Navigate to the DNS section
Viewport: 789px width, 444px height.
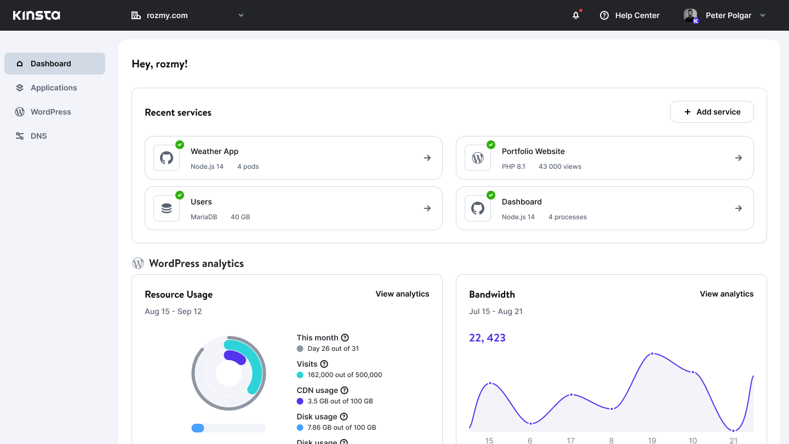click(38, 136)
